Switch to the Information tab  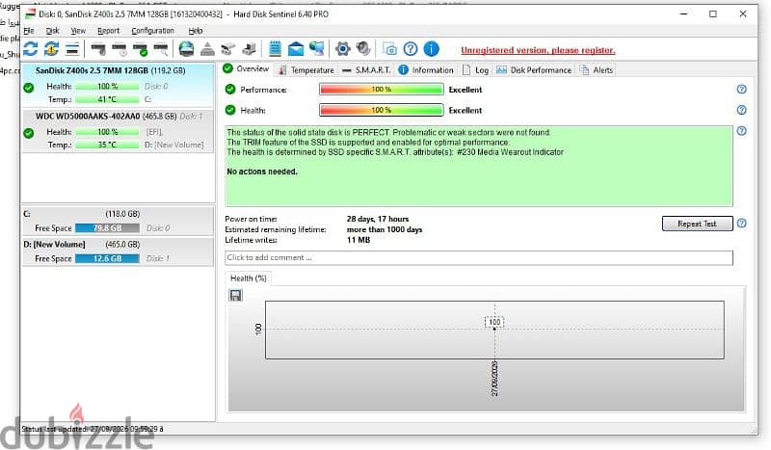click(426, 70)
